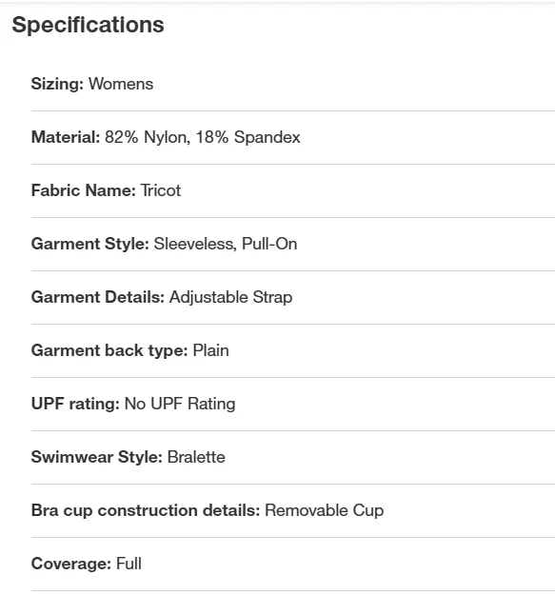Screen dimensions: 555x595
Task: Click the Sleeveless, Pull-On value
Action: click(x=226, y=244)
